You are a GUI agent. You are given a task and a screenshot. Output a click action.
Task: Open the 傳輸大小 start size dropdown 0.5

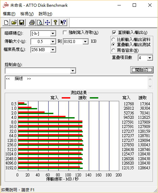(x=53, y=42)
